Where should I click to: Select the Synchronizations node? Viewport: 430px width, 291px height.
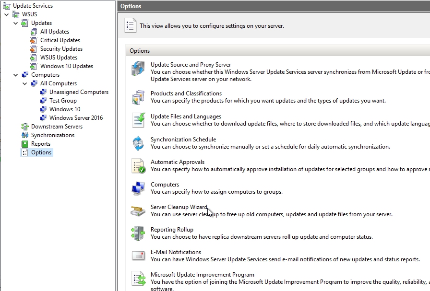coord(52,135)
